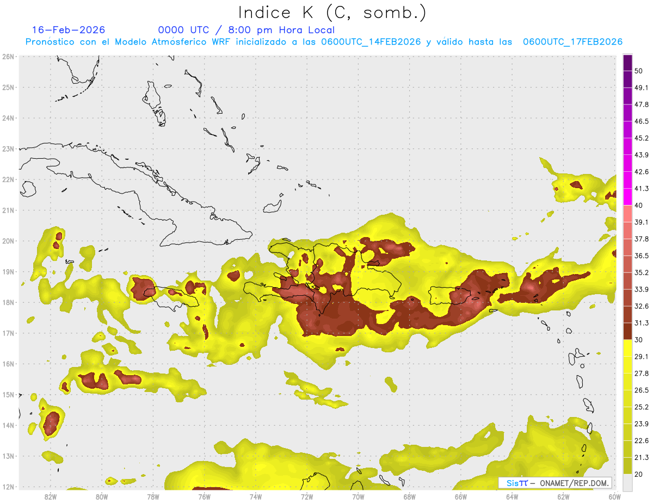Click the colorbar value "21.3"
This screenshot has height=504, width=653.
coord(642,457)
